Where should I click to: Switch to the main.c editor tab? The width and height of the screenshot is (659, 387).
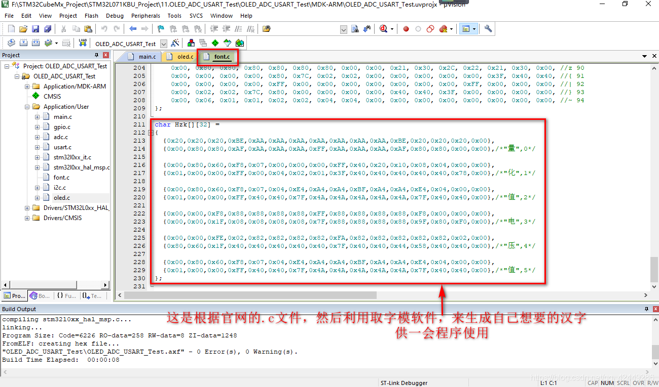143,57
